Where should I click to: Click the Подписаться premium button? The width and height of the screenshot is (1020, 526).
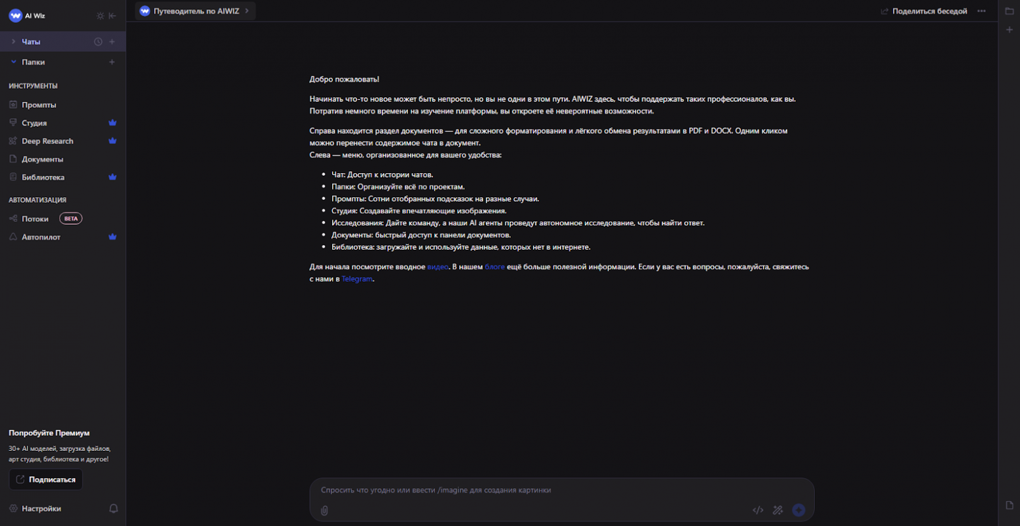tap(46, 480)
